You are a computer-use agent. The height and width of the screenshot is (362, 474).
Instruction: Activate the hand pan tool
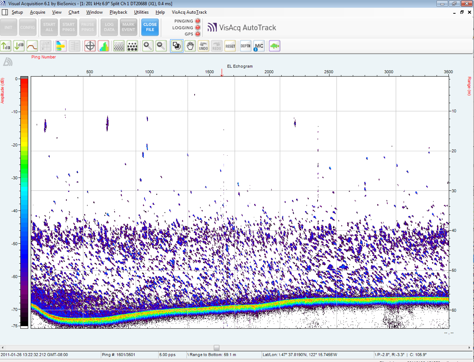[190, 46]
